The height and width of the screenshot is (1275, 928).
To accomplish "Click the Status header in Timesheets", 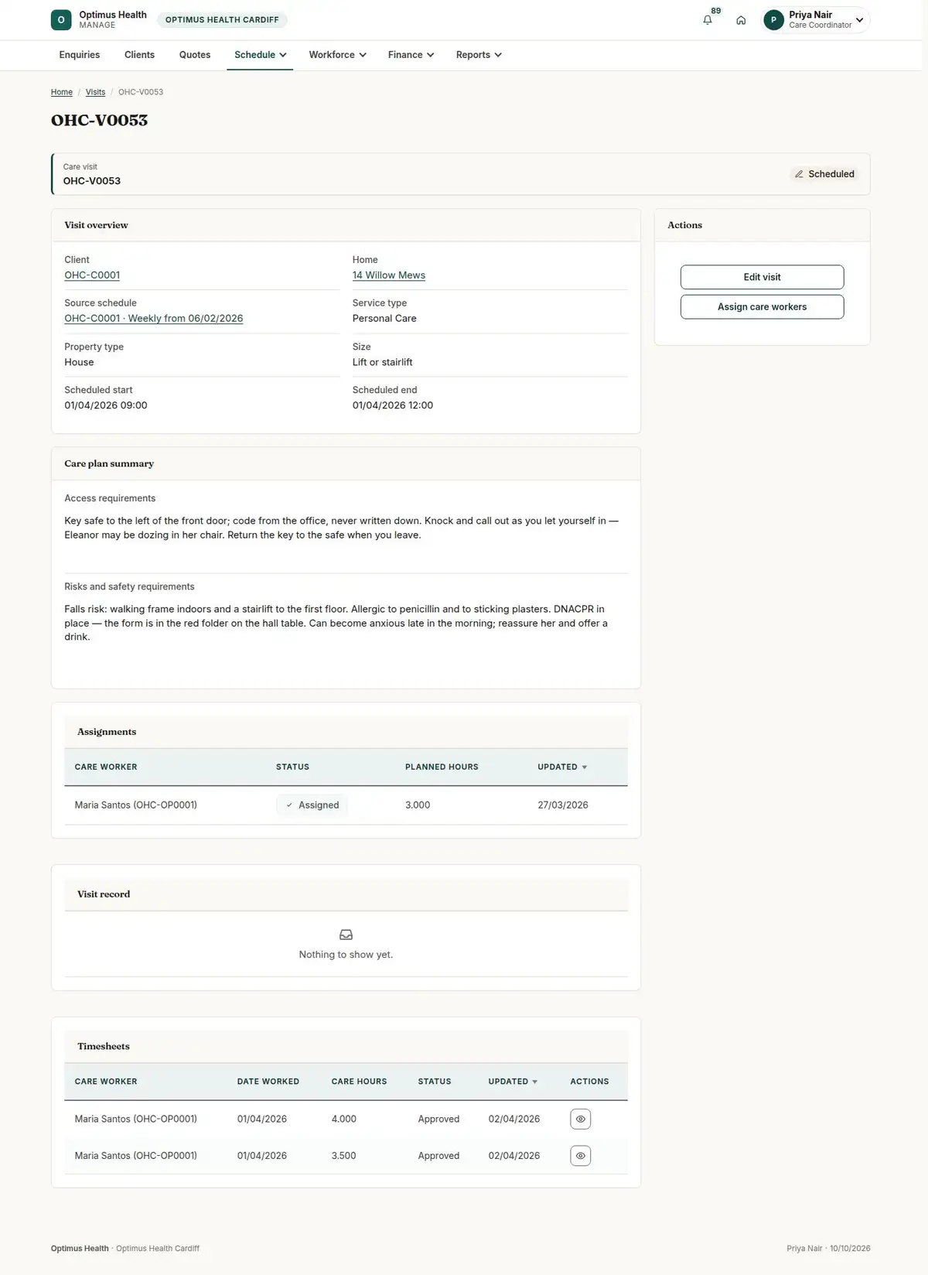I will click(435, 1082).
